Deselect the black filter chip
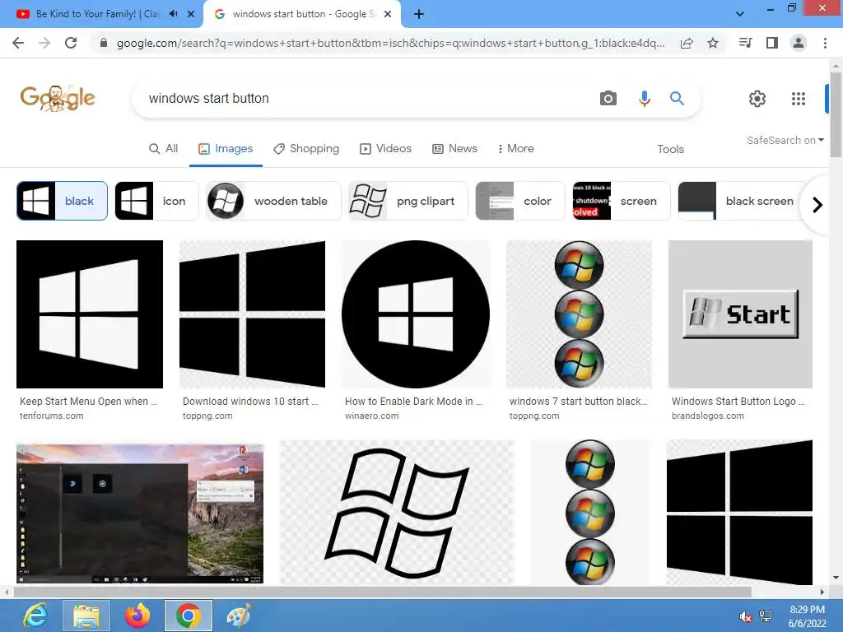843x632 pixels. (63, 201)
